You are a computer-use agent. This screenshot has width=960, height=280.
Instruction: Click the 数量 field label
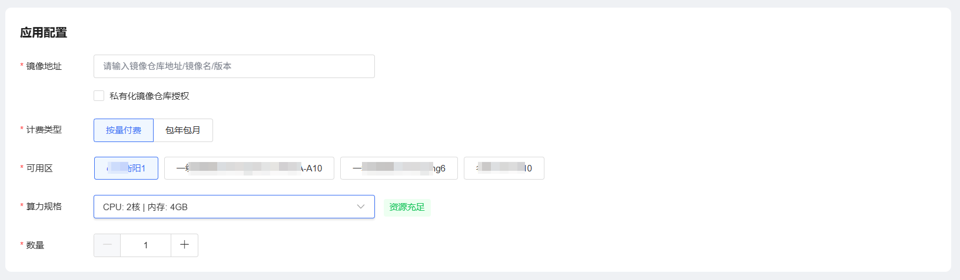[x=35, y=245]
